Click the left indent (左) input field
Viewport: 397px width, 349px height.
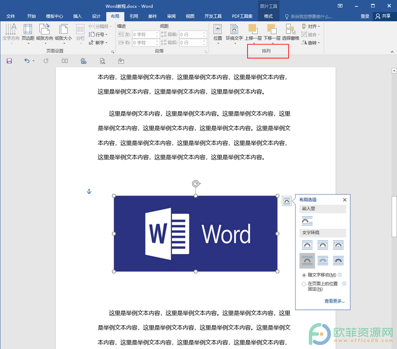click(146, 34)
